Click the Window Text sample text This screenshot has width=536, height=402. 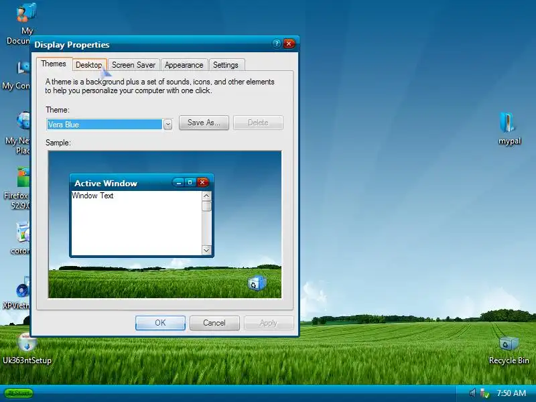[92, 196]
